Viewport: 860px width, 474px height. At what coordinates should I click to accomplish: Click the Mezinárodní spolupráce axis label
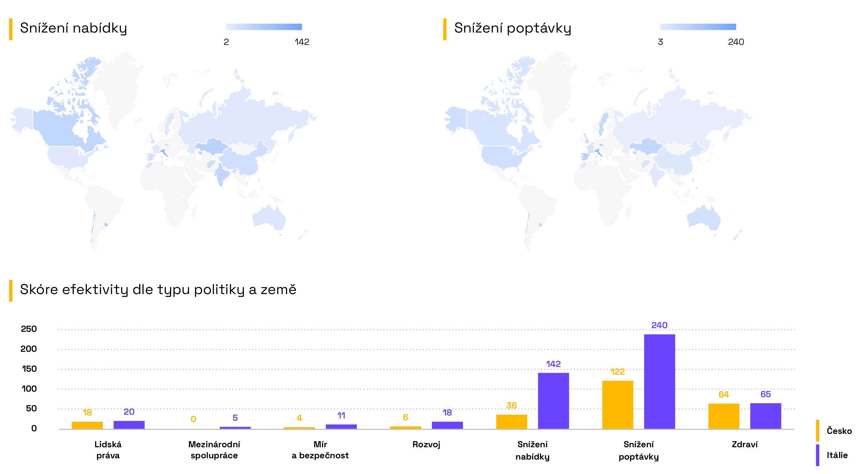pyautogui.click(x=214, y=450)
